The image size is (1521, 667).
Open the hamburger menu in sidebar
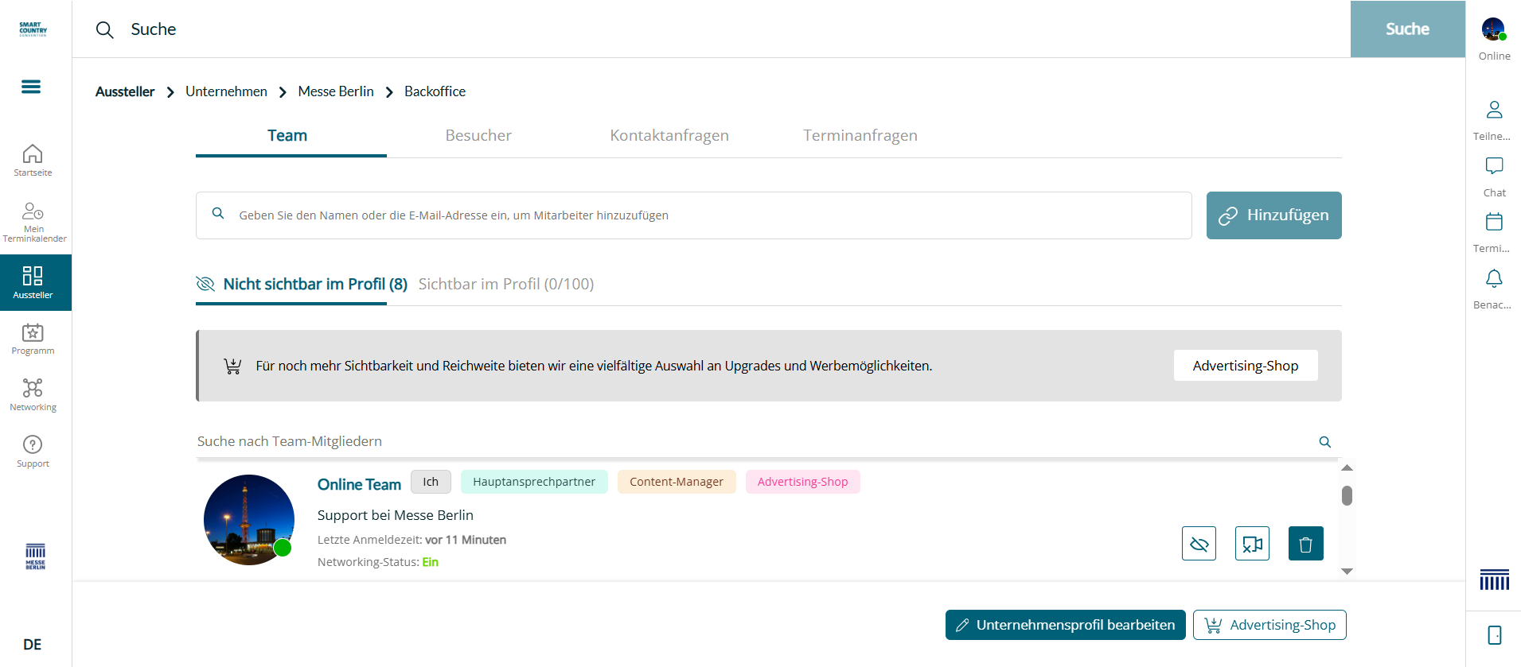[x=31, y=87]
